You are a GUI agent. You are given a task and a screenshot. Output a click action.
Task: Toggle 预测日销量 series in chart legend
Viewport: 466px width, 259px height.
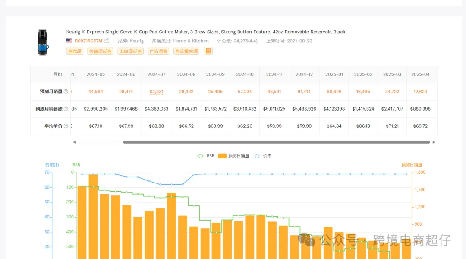[x=233, y=156]
